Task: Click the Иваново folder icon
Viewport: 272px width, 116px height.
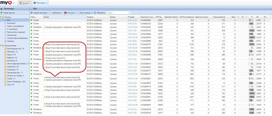Action: (x=6, y=51)
